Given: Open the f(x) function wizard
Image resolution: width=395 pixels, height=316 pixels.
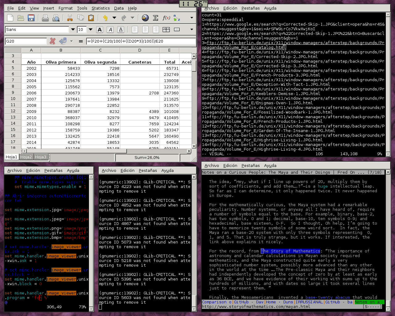Looking at the screenshot, I should (166, 18).
